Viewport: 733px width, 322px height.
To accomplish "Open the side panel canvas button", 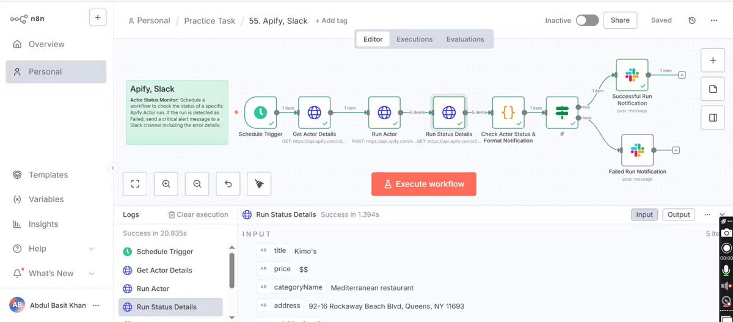I will pos(712,118).
